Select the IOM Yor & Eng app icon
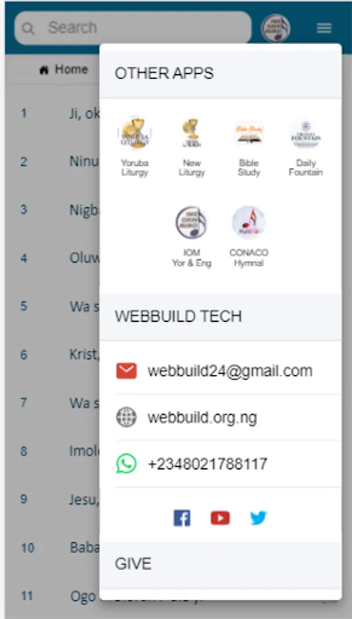 [x=191, y=222]
